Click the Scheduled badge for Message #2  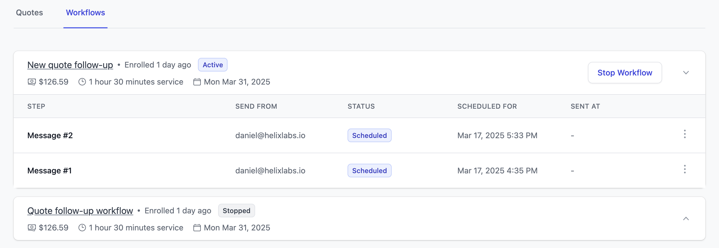[x=369, y=135]
